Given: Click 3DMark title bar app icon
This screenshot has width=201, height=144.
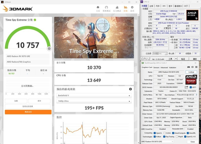Looking at the screenshot, I should point(2,2).
